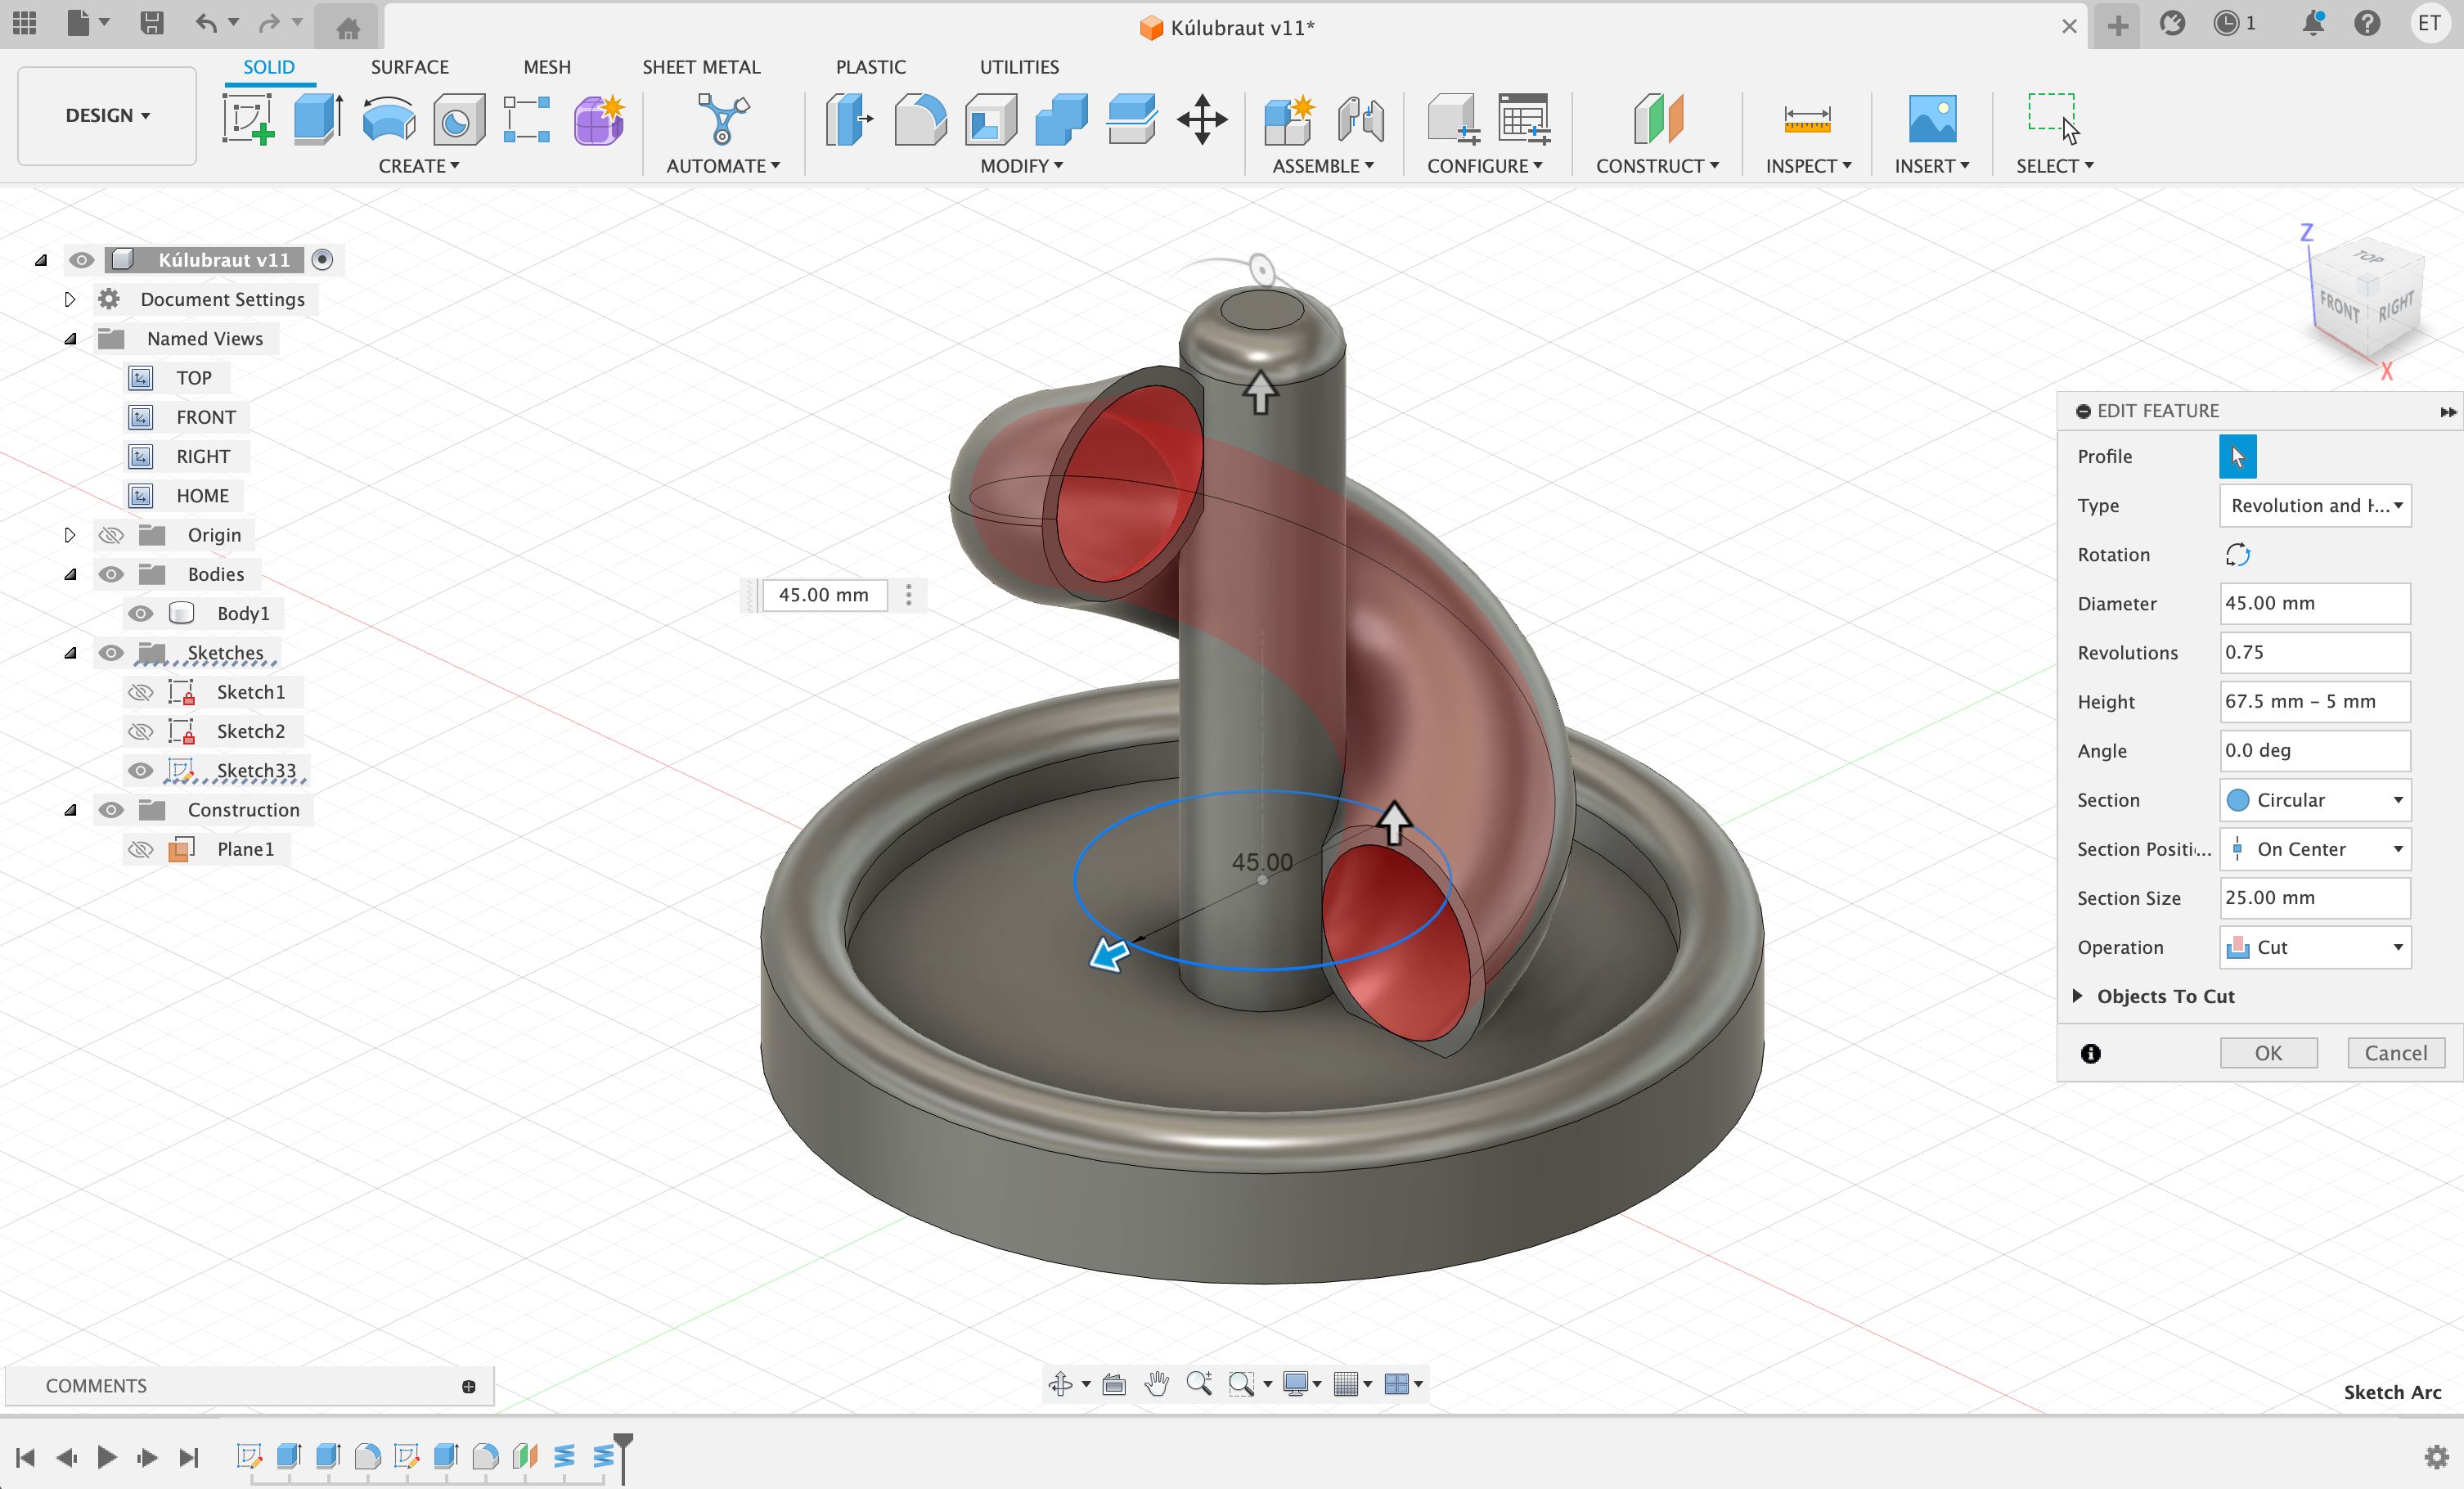Viewport: 2464px width, 1489px height.
Task: Select the New Component tool
Action: [1288, 119]
